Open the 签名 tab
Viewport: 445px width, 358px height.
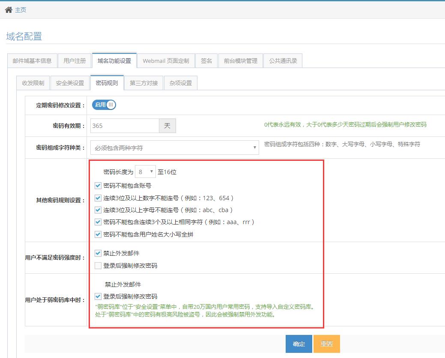pos(206,61)
